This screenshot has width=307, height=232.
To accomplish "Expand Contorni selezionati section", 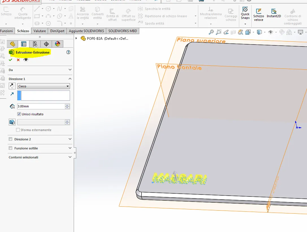I will point(70,157).
